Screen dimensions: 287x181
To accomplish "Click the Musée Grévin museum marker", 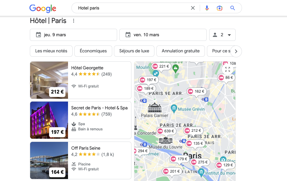I will [x=174, y=108].
